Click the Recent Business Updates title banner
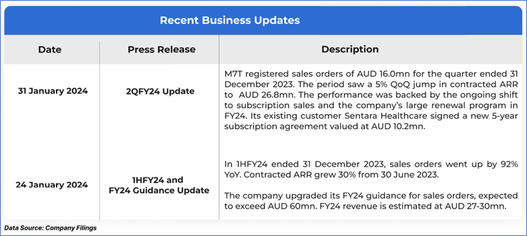 230,20
